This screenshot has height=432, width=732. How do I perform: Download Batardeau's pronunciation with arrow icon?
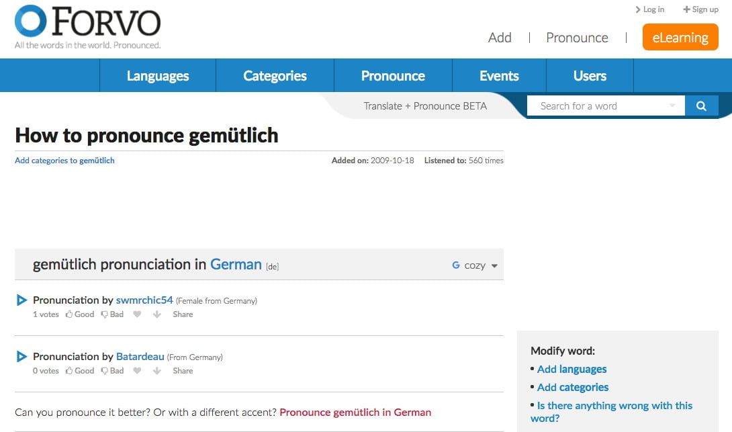coord(157,371)
